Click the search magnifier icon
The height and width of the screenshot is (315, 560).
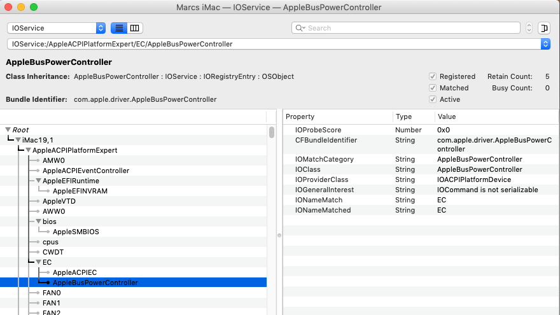pyautogui.click(x=299, y=28)
